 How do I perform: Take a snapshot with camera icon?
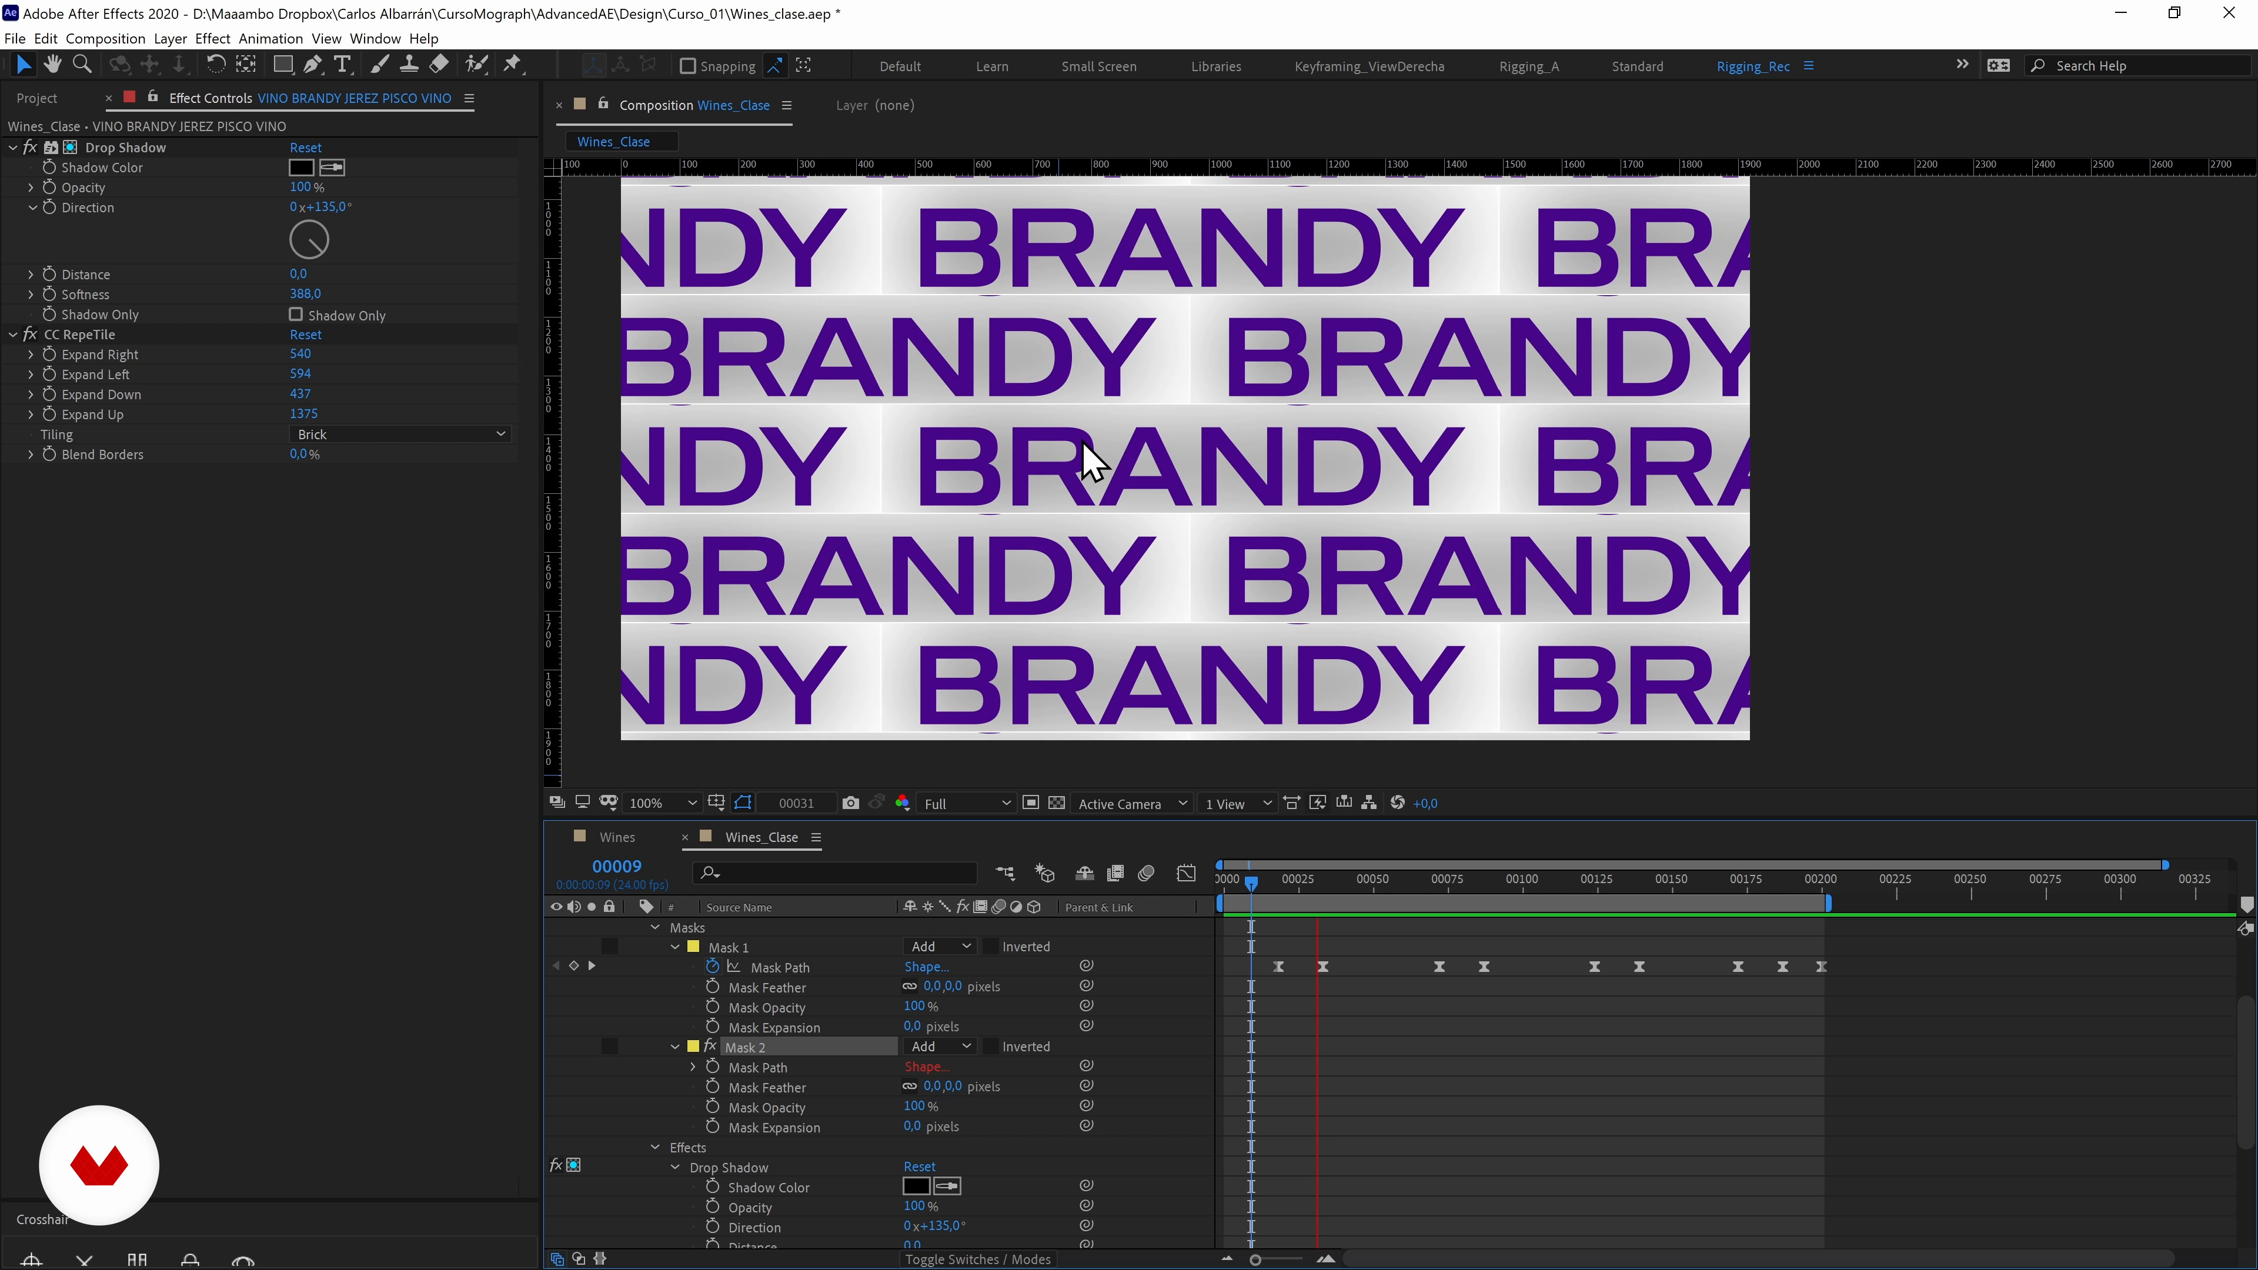coord(850,803)
